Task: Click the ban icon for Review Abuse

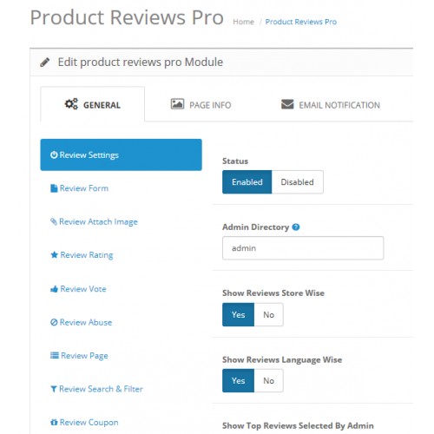Action: pyautogui.click(x=54, y=322)
